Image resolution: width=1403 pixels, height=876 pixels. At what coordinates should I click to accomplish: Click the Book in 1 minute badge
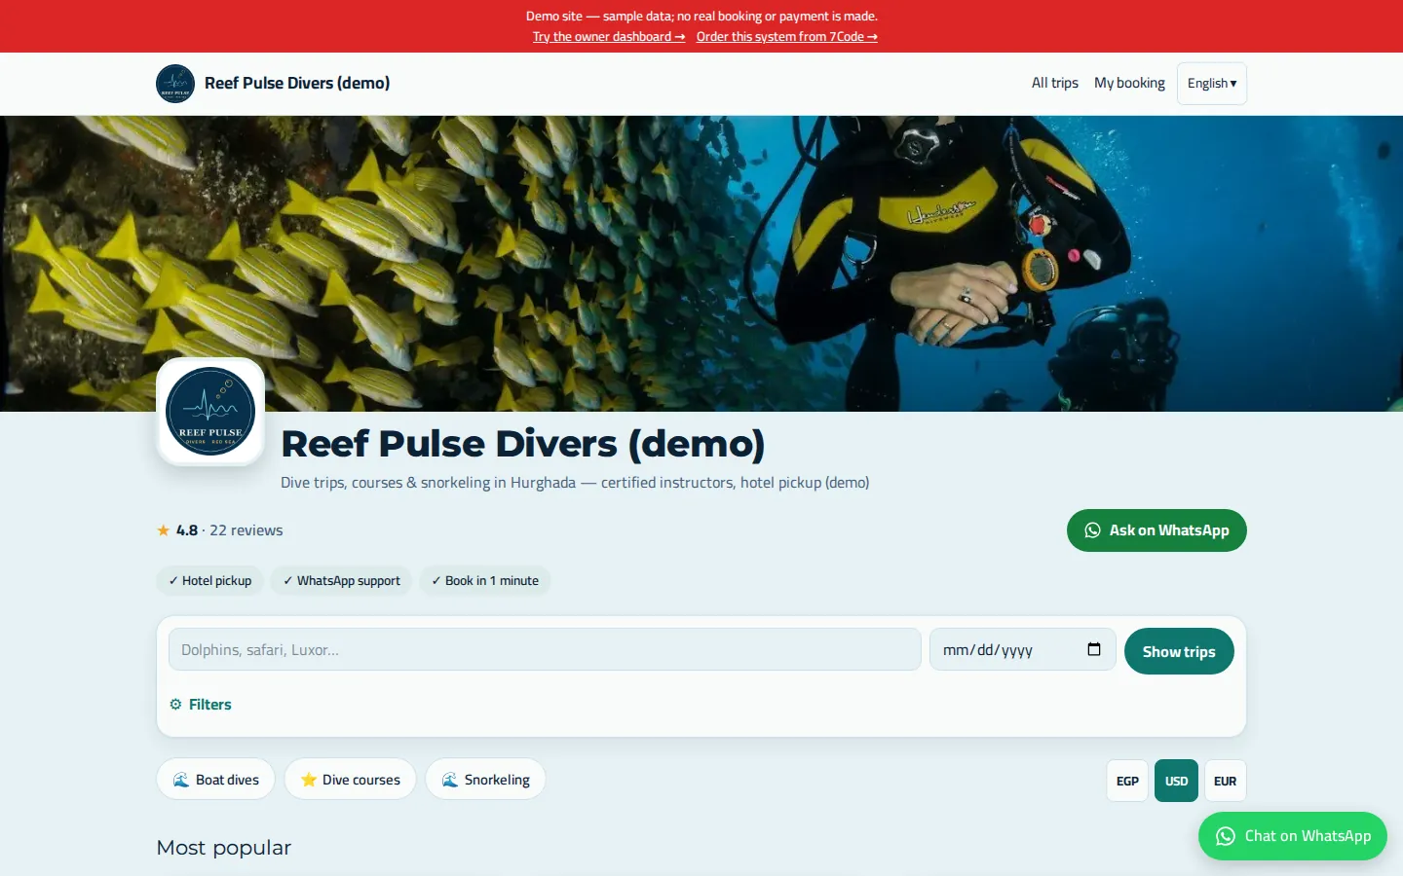coord(485,581)
